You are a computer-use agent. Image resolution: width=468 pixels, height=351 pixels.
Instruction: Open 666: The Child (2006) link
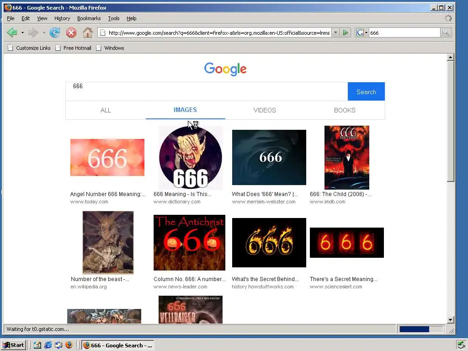[340, 194]
